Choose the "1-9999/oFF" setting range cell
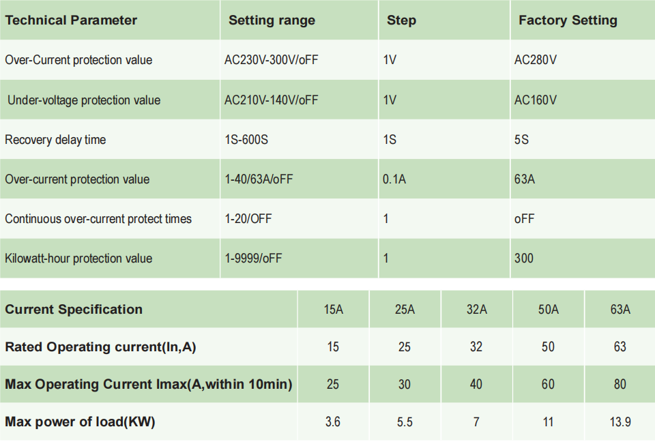The height and width of the screenshot is (442, 655). [x=253, y=259]
